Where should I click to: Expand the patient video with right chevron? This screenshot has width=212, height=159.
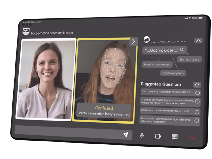[x=134, y=41]
